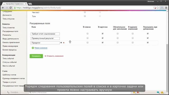Viewport: 169px width, 95px height.
Task: Click the Требует отчёт о выполнении field
Action: (x=45, y=34)
